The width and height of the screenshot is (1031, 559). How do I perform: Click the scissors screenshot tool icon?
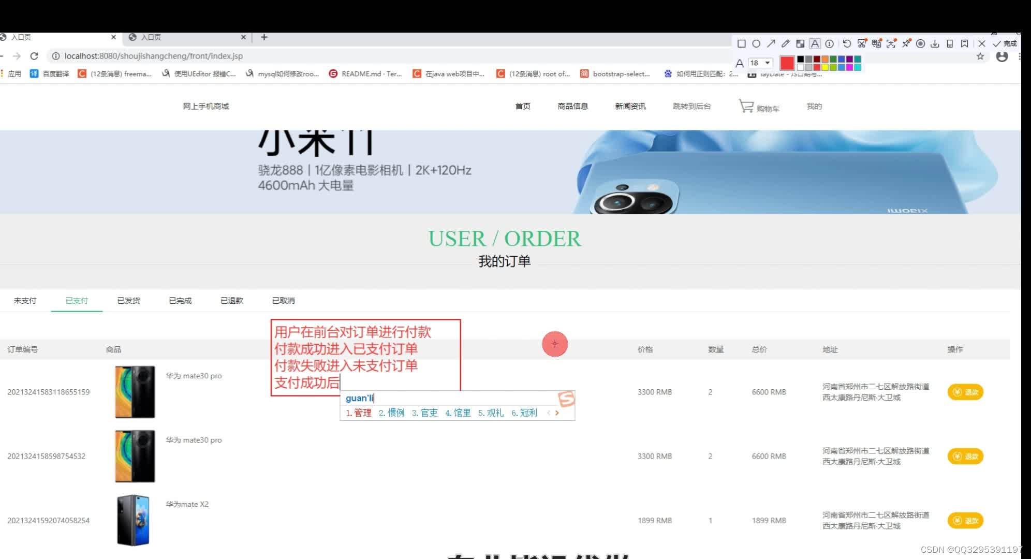(862, 43)
